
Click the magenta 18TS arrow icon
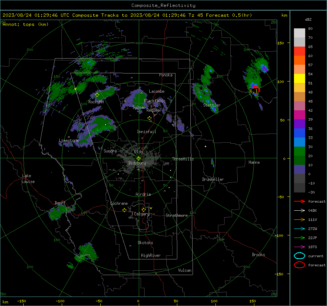point(299,247)
